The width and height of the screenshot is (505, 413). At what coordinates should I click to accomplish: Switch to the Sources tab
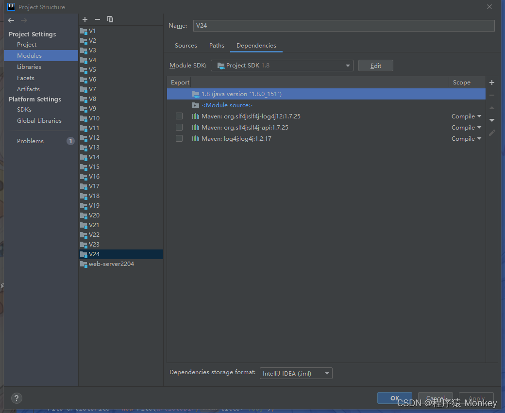click(185, 46)
